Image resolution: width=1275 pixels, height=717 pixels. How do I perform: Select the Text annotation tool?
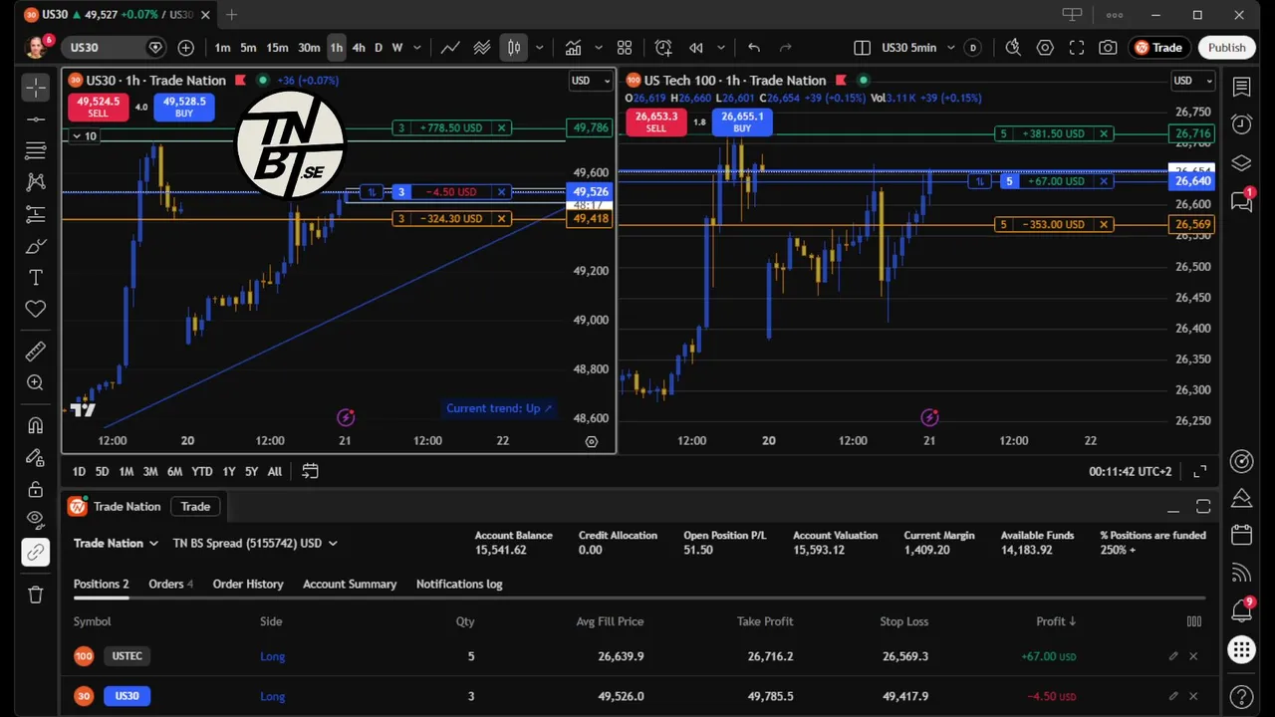(36, 277)
